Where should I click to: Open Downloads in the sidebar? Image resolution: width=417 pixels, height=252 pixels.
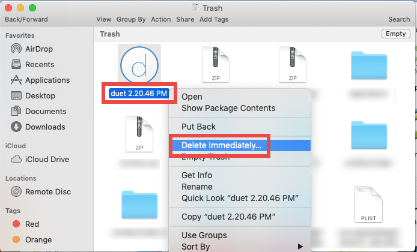coord(38,127)
